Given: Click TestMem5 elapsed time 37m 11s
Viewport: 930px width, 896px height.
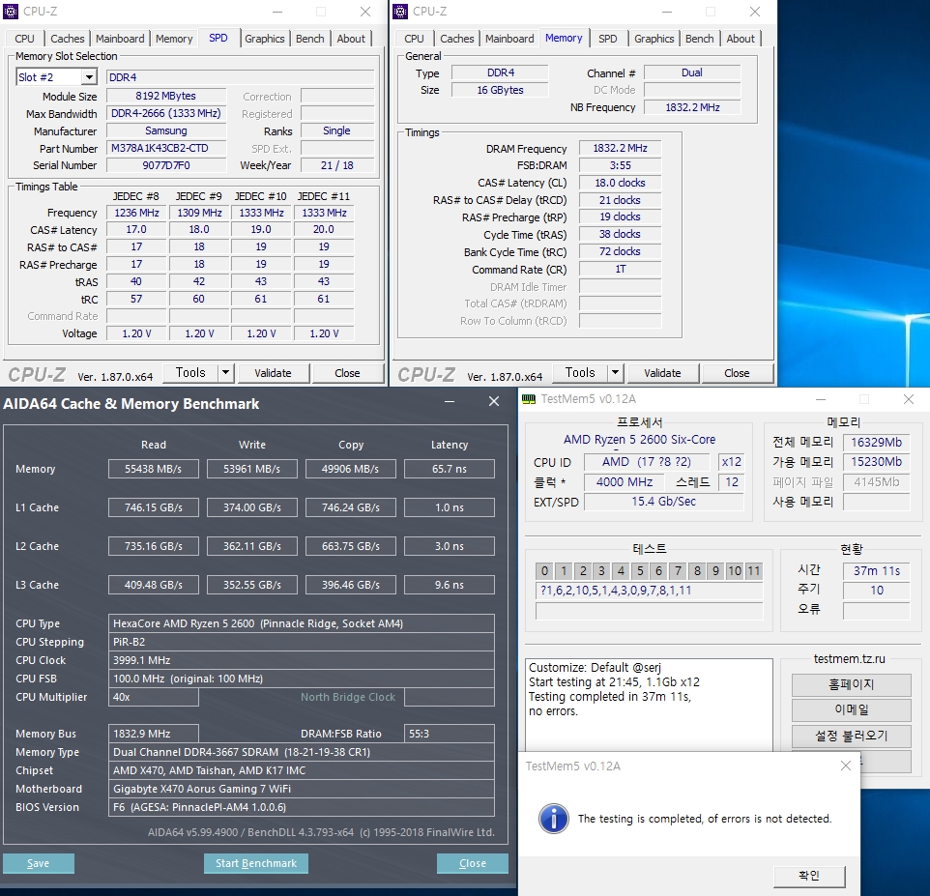Looking at the screenshot, I should [x=877, y=571].
